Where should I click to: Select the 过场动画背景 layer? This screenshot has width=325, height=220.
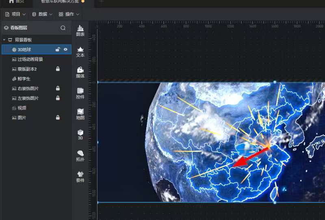tap(37, 59)
